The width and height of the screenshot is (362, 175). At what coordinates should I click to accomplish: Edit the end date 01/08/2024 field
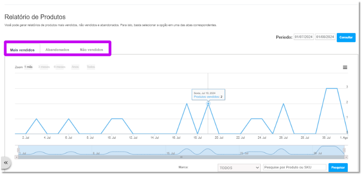click(325, 37)
